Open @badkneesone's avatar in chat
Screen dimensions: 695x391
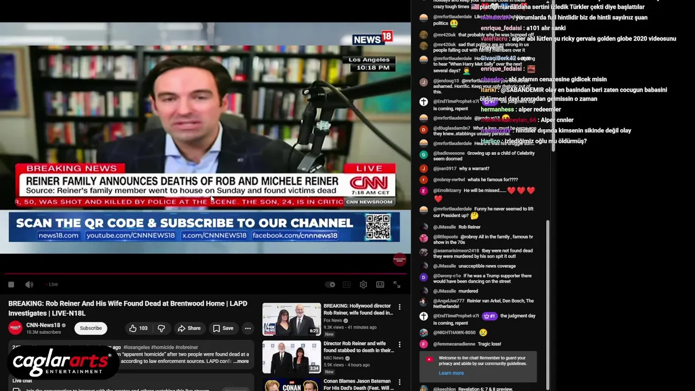(x=424, y=155)
